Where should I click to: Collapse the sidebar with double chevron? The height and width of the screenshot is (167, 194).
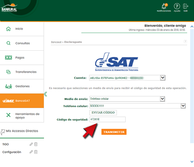(46, 94)
